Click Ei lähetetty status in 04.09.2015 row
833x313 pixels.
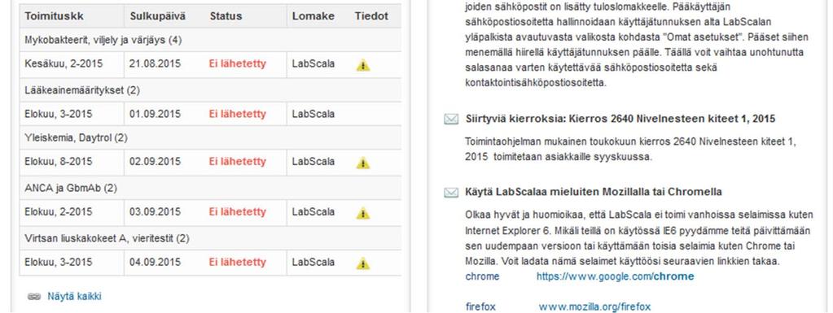(238, 263)
